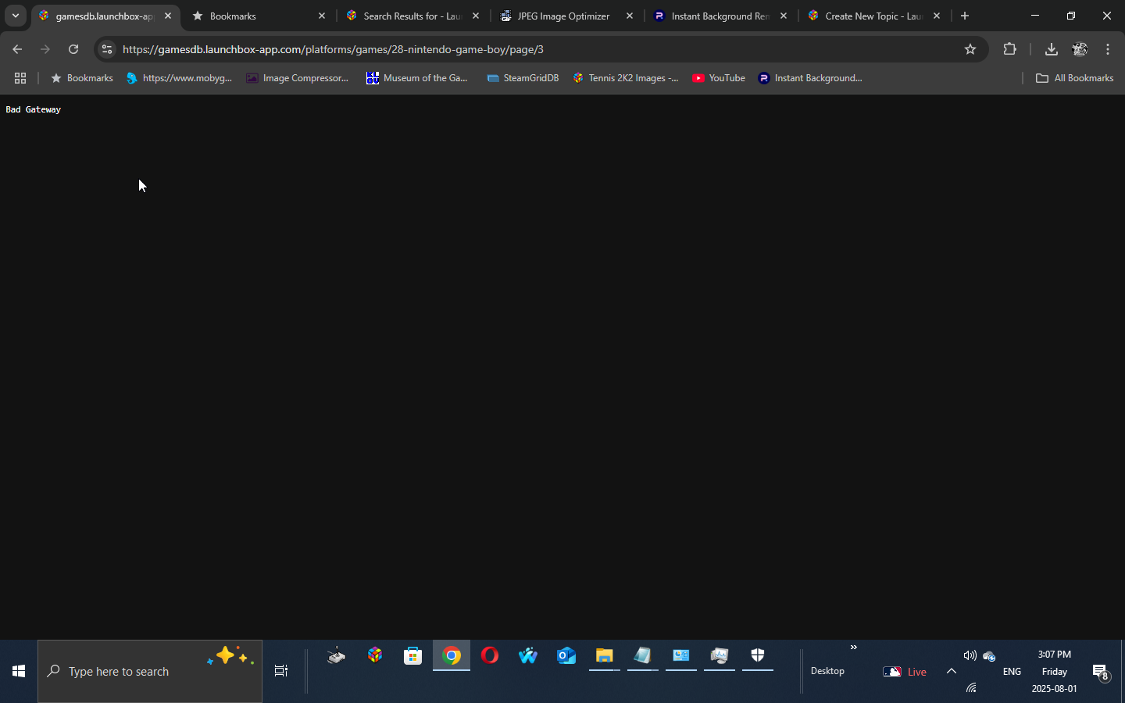Open the blue W app taskbar icon

coord(528,656)
